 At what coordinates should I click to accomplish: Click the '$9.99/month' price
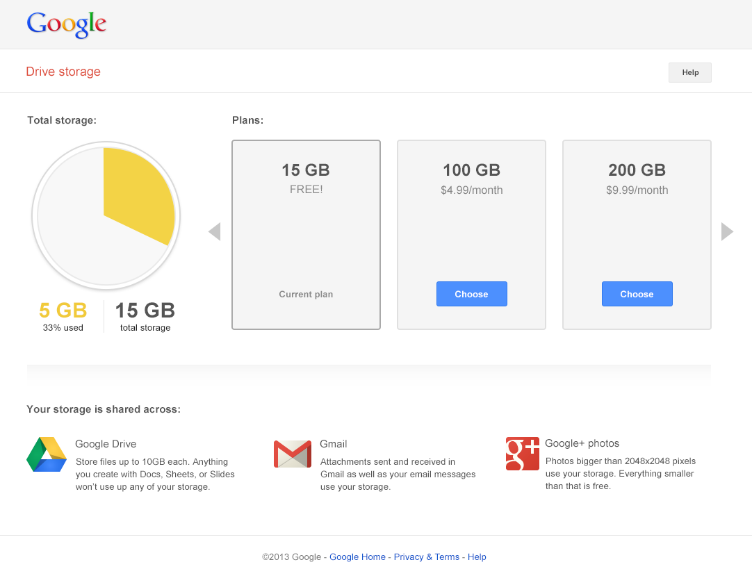point(637,190)
